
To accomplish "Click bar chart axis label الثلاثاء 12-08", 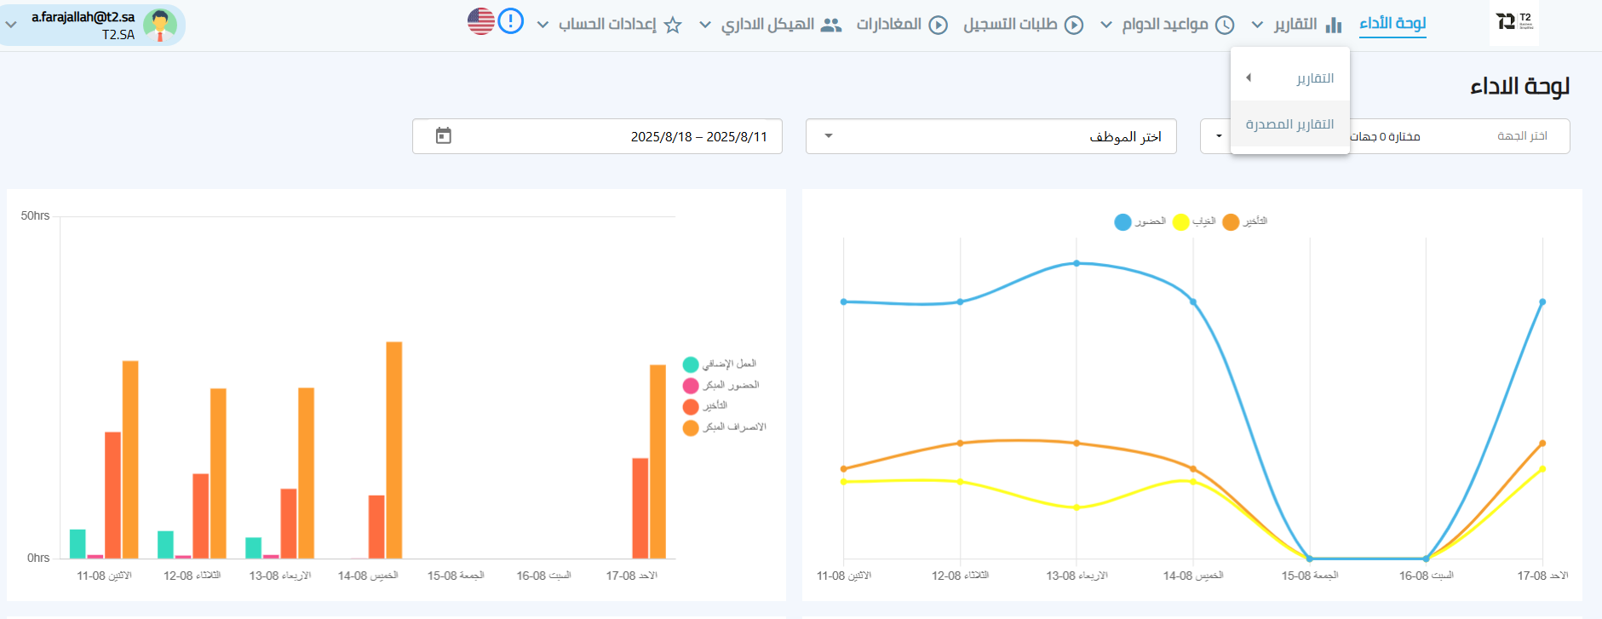I will click(192, 576).
